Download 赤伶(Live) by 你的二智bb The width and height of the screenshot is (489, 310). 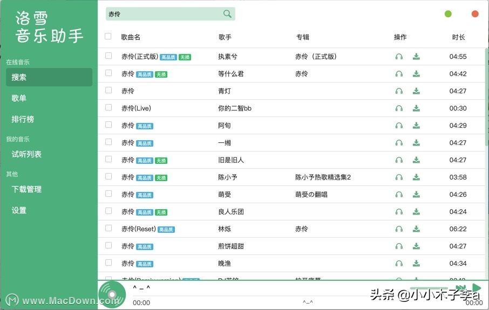pyautogui.click(x=416, y=108)
